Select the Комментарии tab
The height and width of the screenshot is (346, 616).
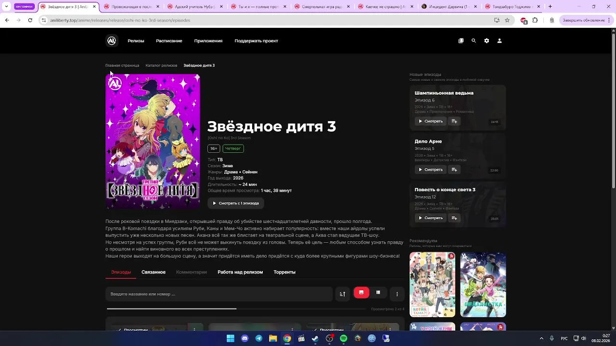192,272
